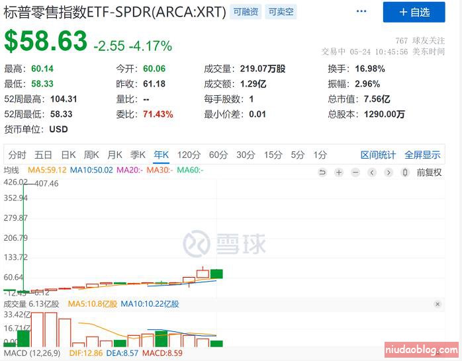Viewport: 462px width, 361px height.
Task: Click 767 球友关注 followers text
Action: (x=420, y=40)
